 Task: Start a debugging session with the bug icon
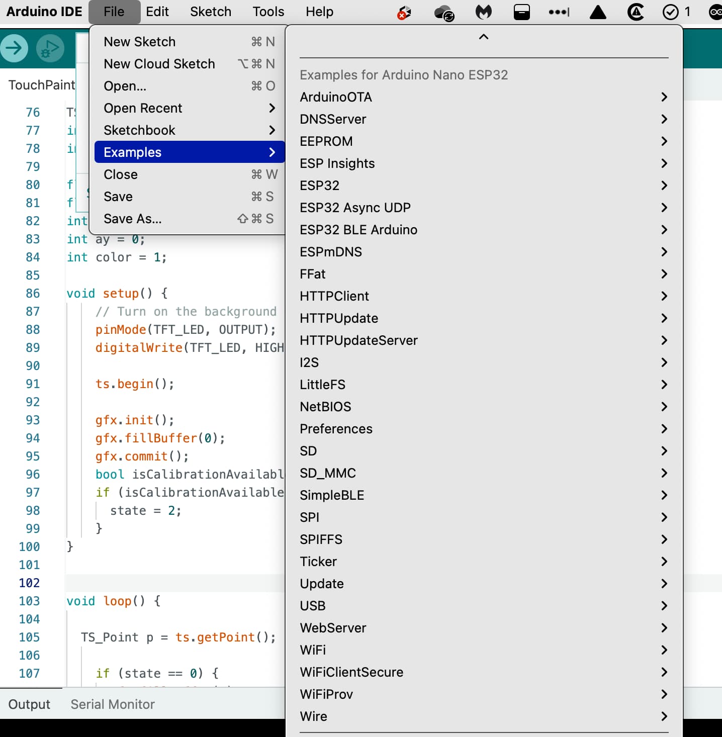pos(49,48)
